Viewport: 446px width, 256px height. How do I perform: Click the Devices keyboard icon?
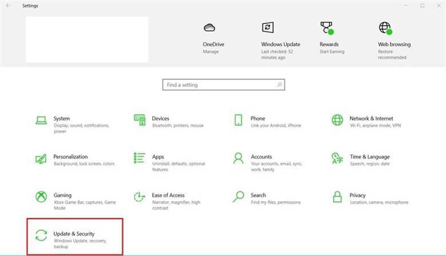(140, 120)
